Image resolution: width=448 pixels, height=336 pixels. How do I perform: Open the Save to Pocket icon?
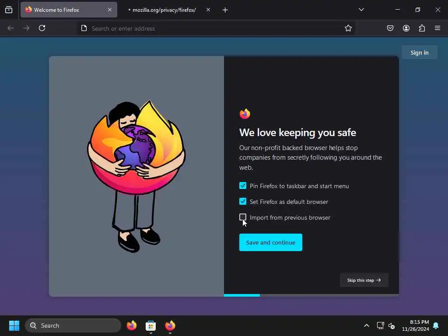coord(390,28)
